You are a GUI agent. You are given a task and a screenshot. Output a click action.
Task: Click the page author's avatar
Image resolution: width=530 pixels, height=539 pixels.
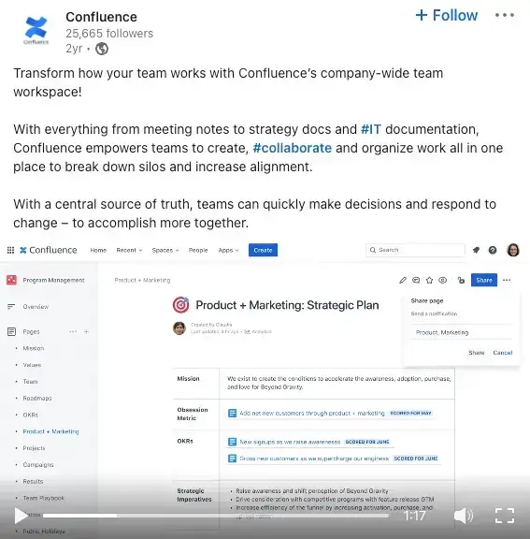179,328
